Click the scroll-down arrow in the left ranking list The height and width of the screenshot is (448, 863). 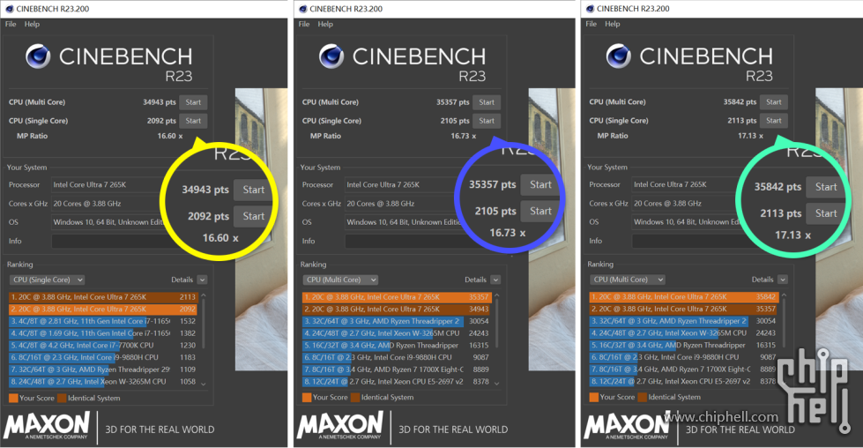click(204, 383)
